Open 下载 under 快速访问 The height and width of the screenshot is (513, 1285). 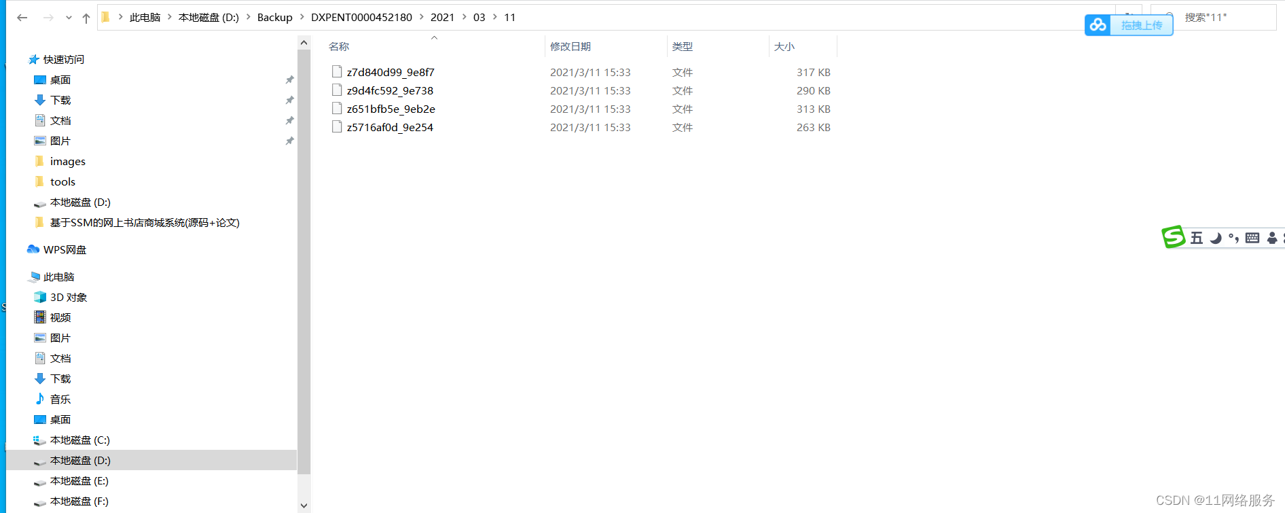point(60,100)
